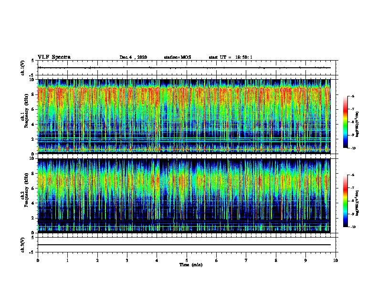Click the 5 tick label on ch.1(V) axis
Viewport: 378px width, 292px height.
[x=33, y=61]
